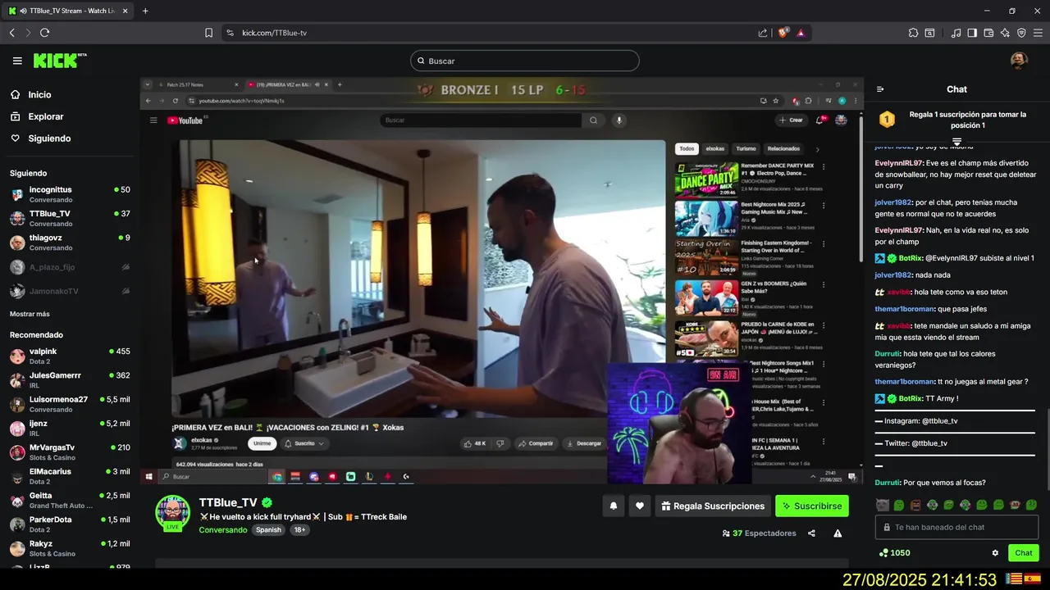Follow channel with the heart button
The height and width of the screenshot is (590, 1050).
640,506
